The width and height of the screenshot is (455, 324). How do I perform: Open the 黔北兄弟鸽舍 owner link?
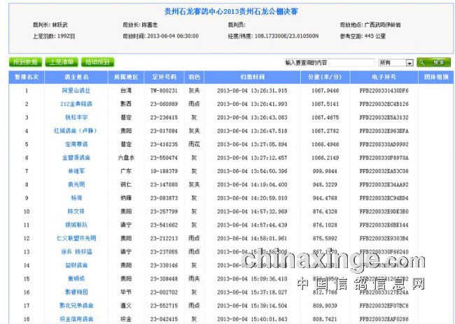pyautogui.click(x=76, y=305)
